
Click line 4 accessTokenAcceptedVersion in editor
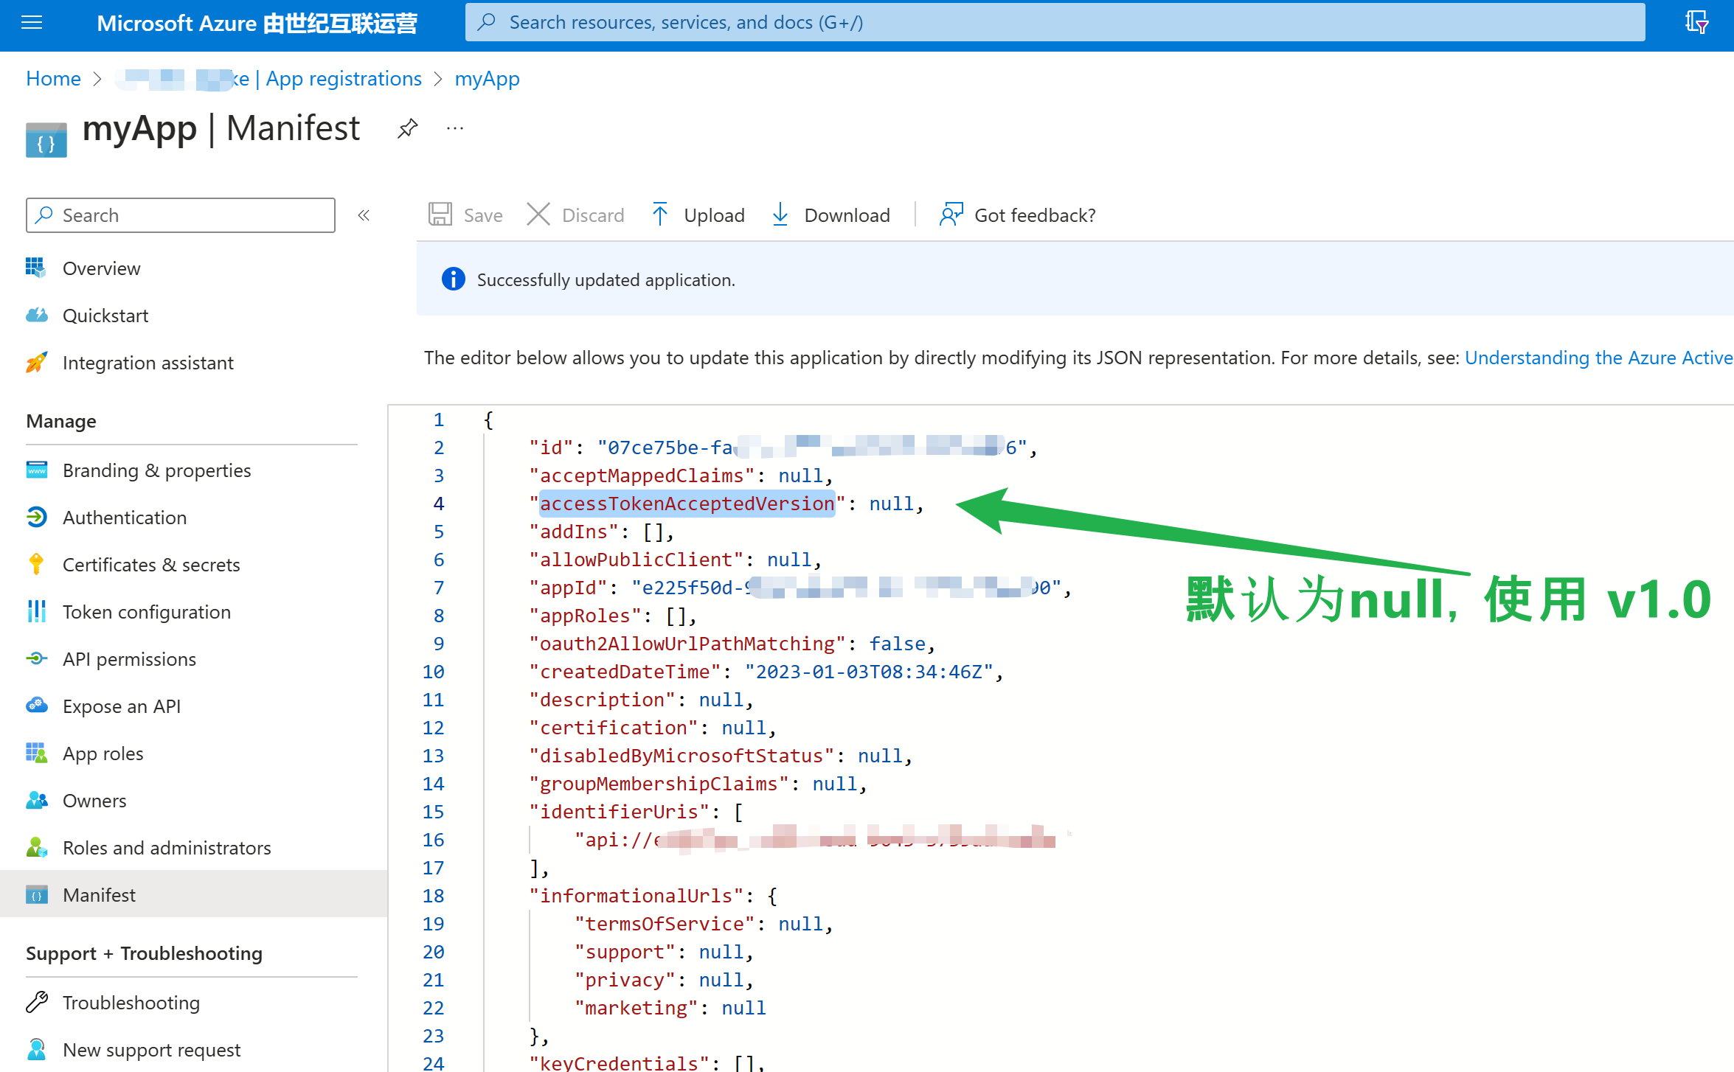coord(687,504)
